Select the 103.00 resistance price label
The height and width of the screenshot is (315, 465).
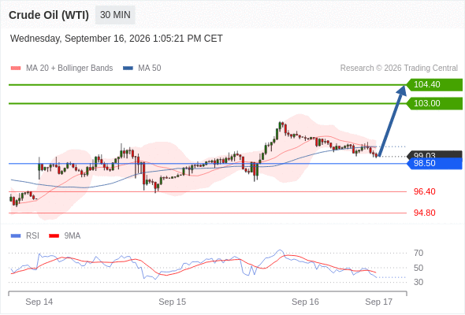point(434,103)
